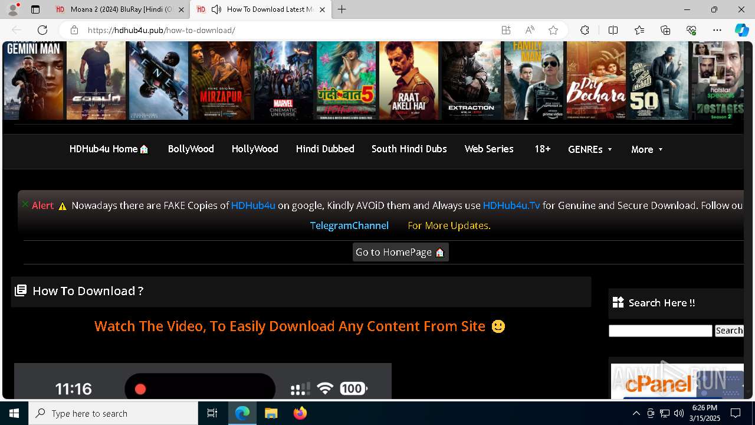Open Microsoft Edge from taskbar

coord(242,413)
